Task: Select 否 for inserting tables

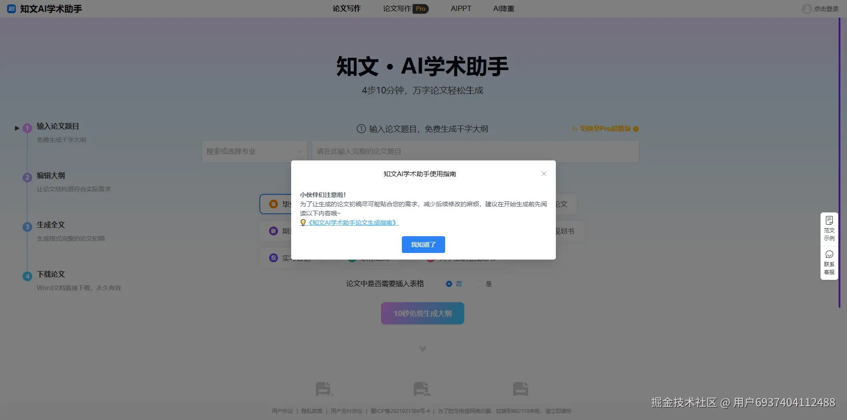Action: [x=449, y=284]
